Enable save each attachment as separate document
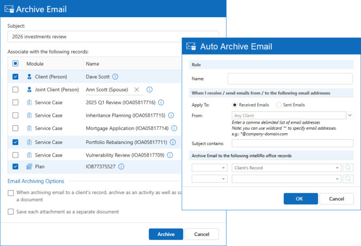 11,212
